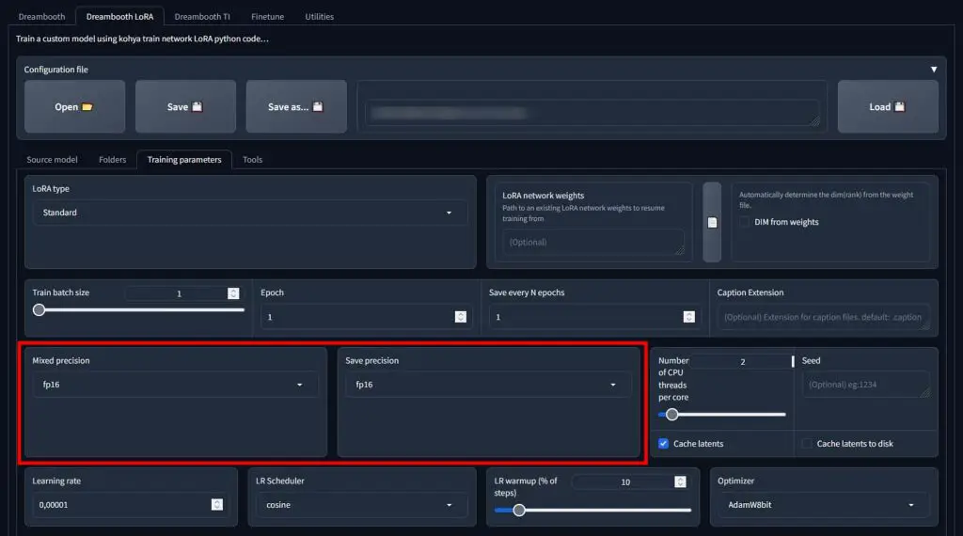Screen dimensions: 963x536
Task: Click the Save configuration button
Action: pos(185,107)
